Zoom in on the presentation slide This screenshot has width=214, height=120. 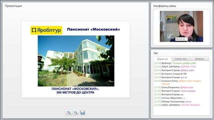tap(69, 112)
